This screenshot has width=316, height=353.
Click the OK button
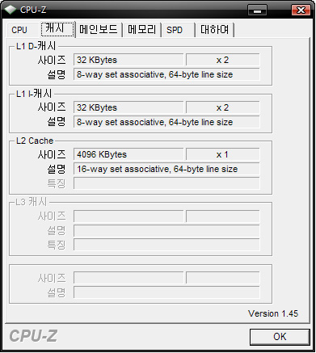pos(280,337)
